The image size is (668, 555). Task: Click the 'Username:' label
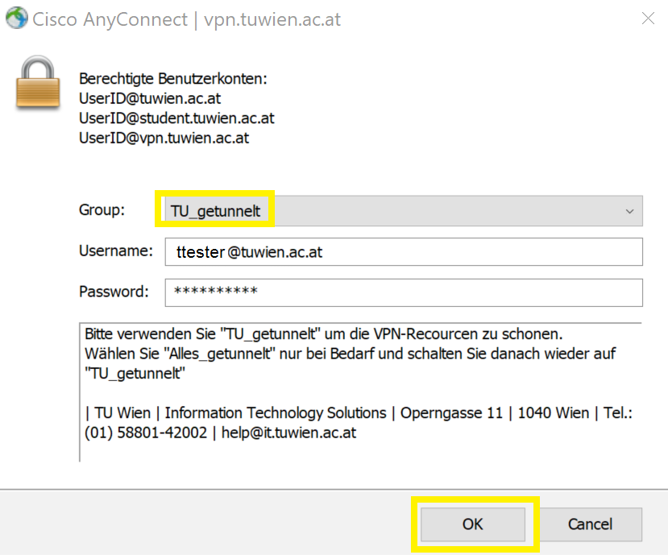116,251
